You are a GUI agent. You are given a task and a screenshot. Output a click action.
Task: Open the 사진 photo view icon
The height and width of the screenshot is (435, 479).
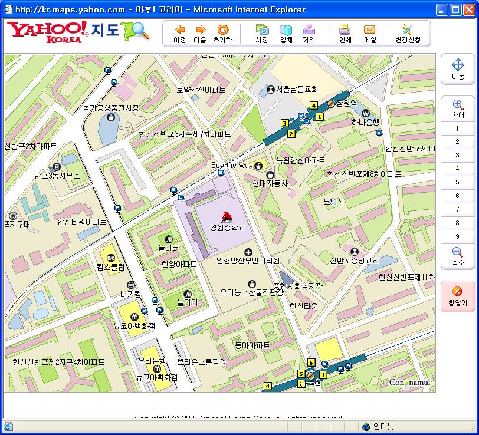261,30
